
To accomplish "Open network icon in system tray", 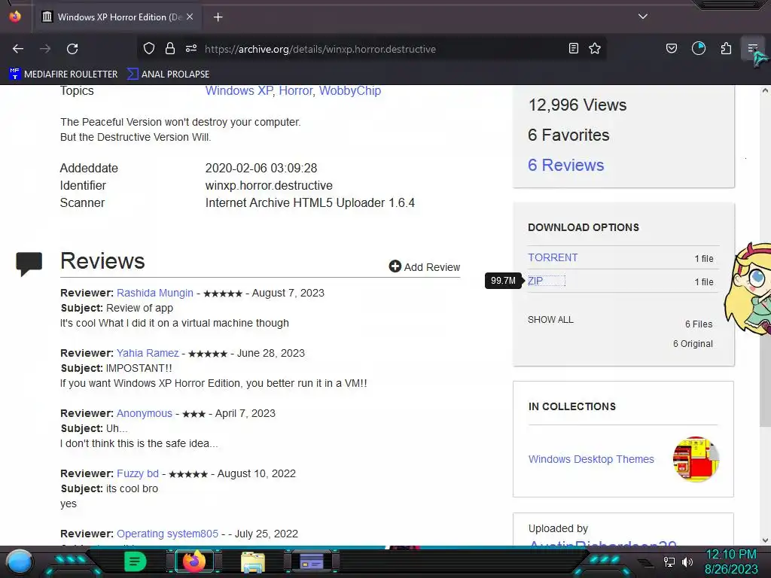I will pos(669,561).
